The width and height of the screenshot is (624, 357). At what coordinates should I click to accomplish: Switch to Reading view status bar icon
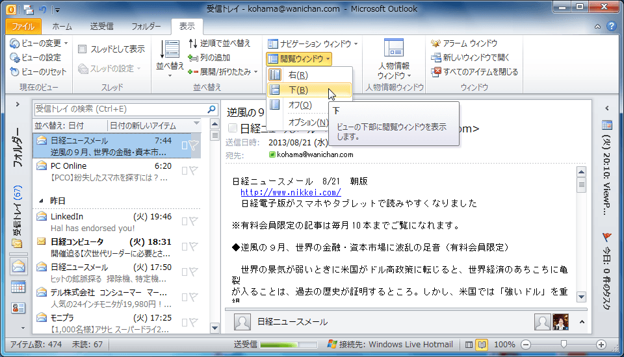coord(482,345)
